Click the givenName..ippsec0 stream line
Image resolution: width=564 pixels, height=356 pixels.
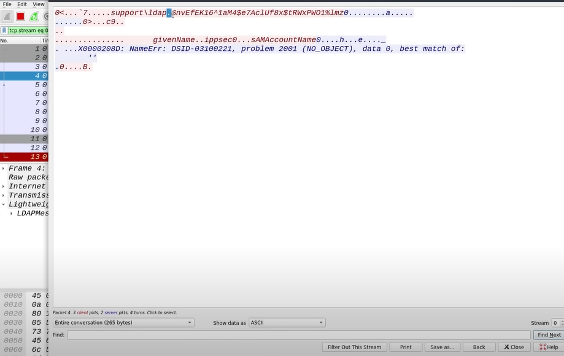tap(220, 40)
